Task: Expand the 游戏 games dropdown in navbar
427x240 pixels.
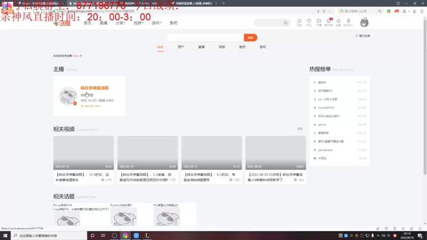Action: 156,23
